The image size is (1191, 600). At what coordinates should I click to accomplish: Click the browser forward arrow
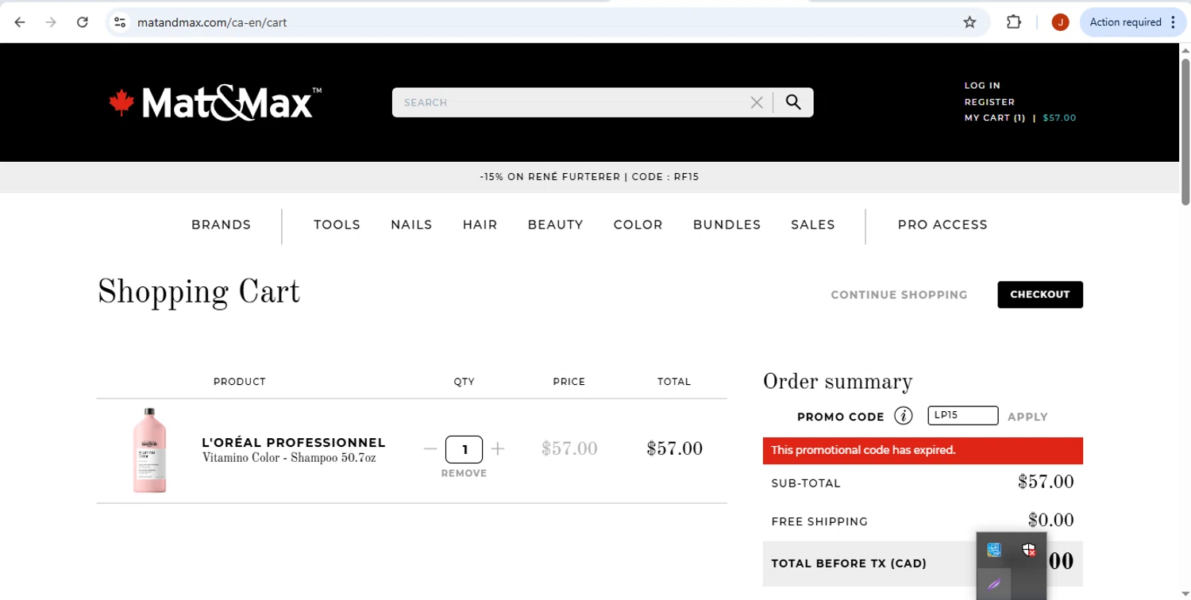point(51,22)
